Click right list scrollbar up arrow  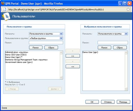pyautogui.click(x=126, y=53)
